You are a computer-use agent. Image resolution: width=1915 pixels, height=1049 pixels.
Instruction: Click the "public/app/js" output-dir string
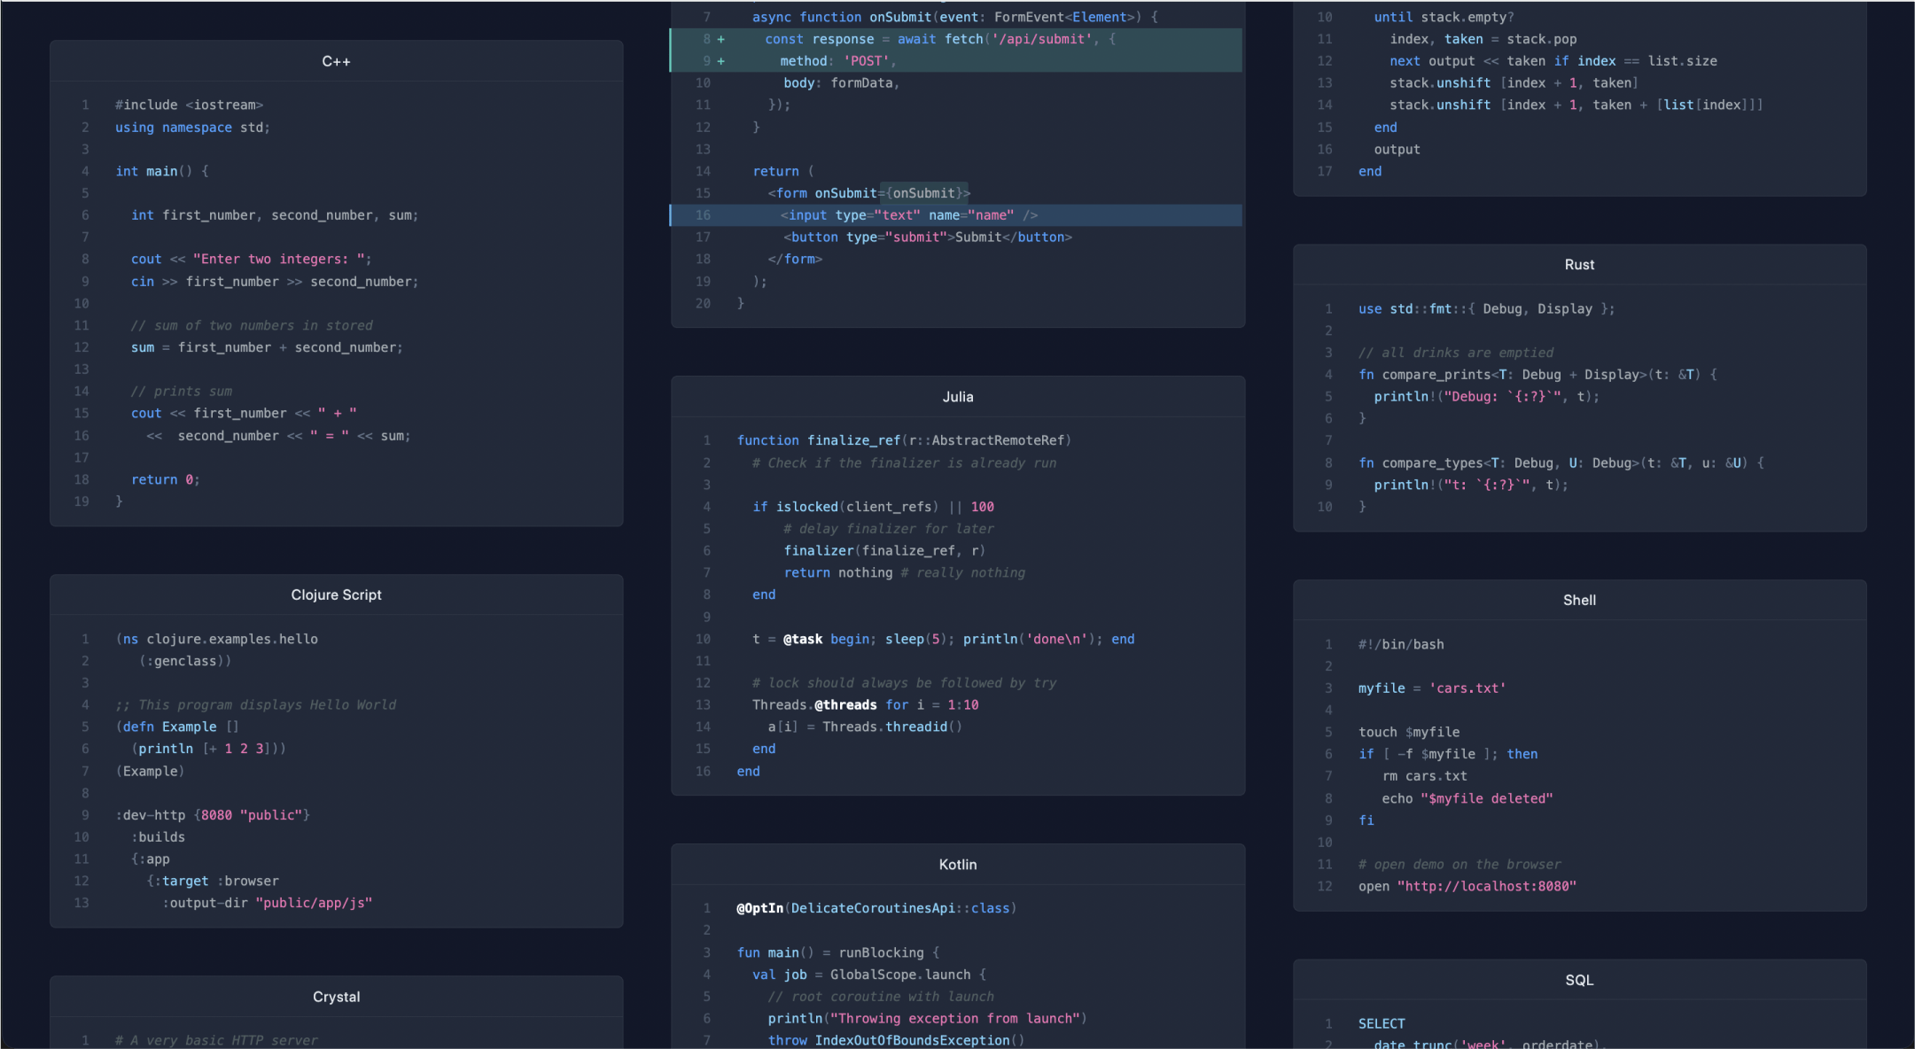[x=314, y=903]
